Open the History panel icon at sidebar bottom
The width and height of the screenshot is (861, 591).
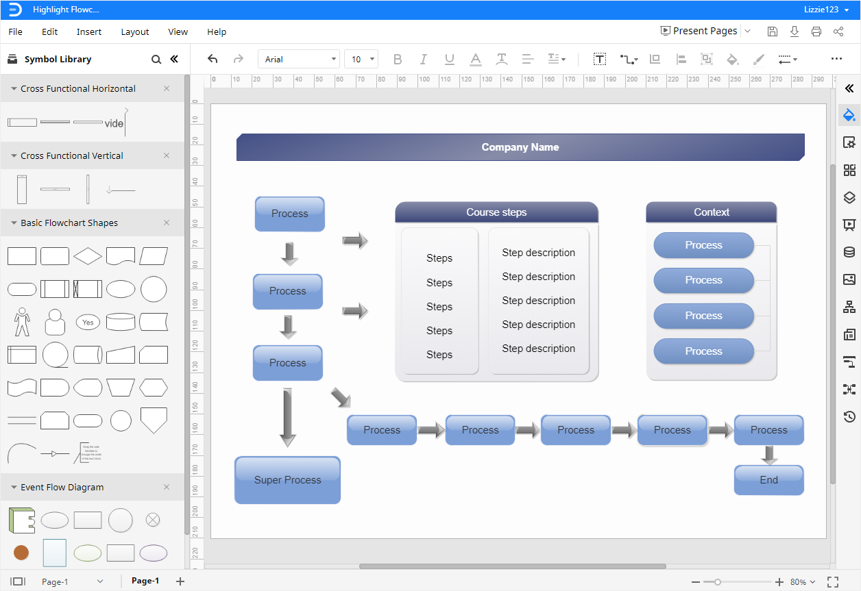(849, 416)
